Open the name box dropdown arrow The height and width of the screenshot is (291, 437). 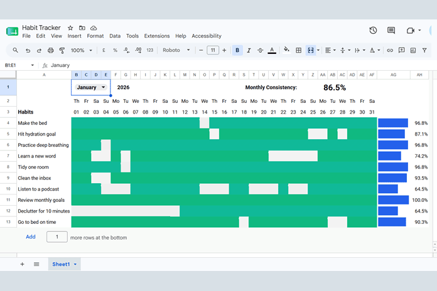pyautogui.click(x=32, y=65)
